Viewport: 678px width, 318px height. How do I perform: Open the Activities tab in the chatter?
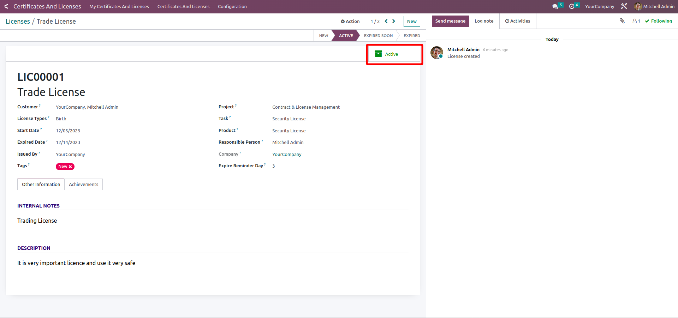[518, 21]
